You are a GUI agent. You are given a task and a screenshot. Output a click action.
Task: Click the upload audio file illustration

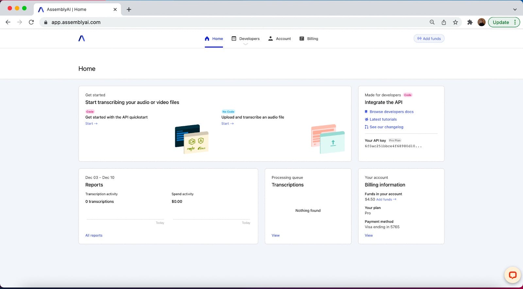pos(328,139)
